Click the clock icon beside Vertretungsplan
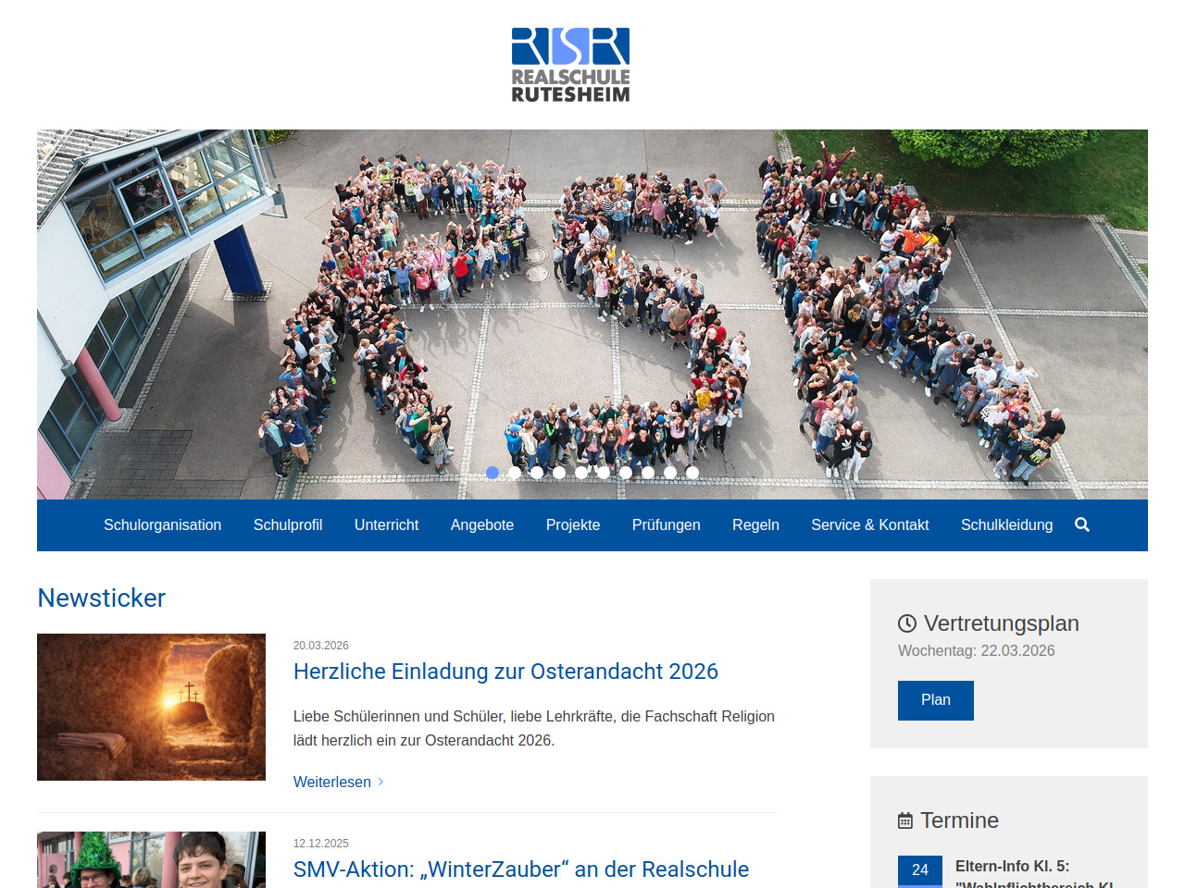 pyautogui.click(x=907, y=623)
